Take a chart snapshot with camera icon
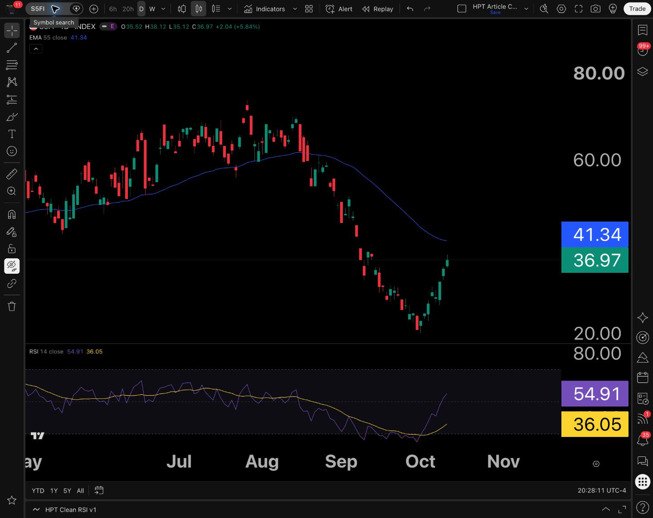 pos(595,9)
